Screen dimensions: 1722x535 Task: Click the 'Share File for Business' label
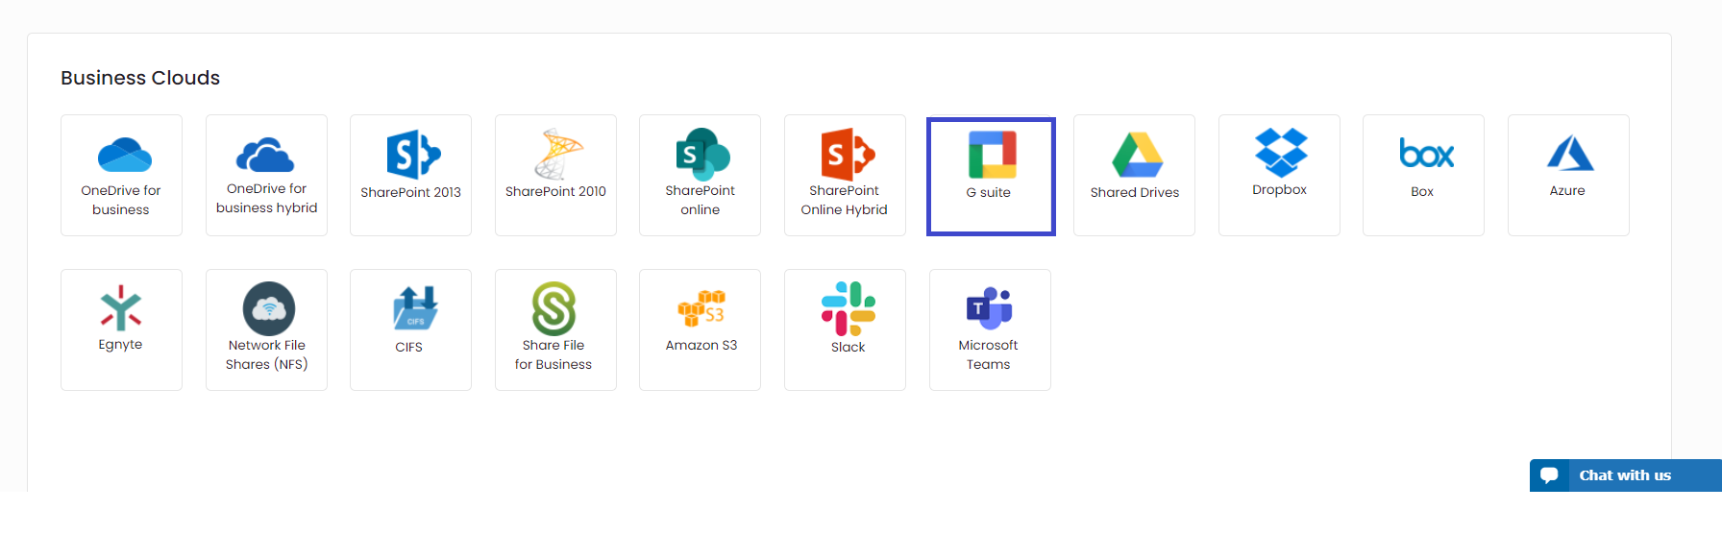tap(553, 354)
